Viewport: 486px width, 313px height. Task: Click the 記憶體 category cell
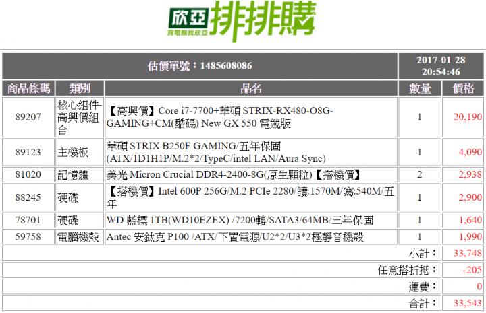coord(80,174)
